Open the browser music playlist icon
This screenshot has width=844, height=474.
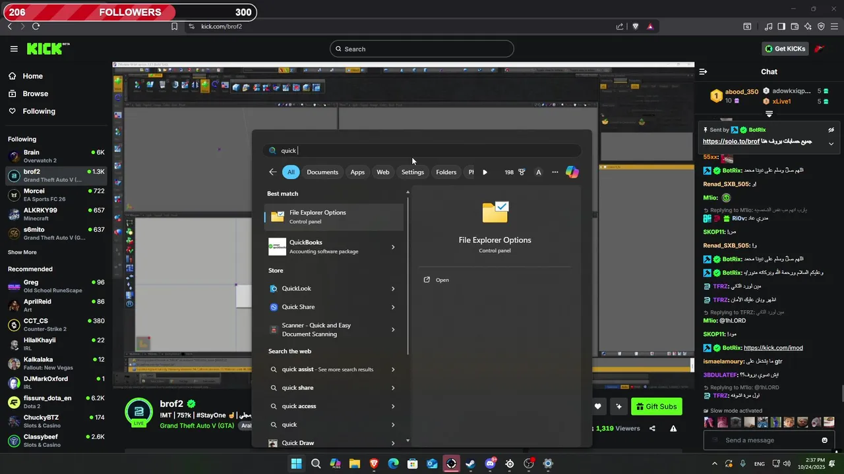(769, 26)
